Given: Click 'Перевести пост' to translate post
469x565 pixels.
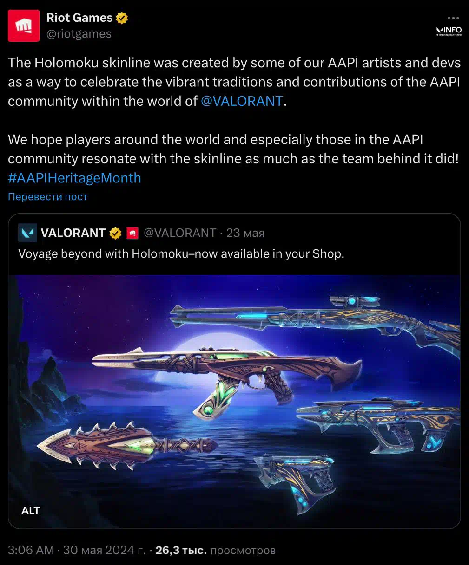Looking at the screenshot, I should pyautogui.click(x=47, y=197).
